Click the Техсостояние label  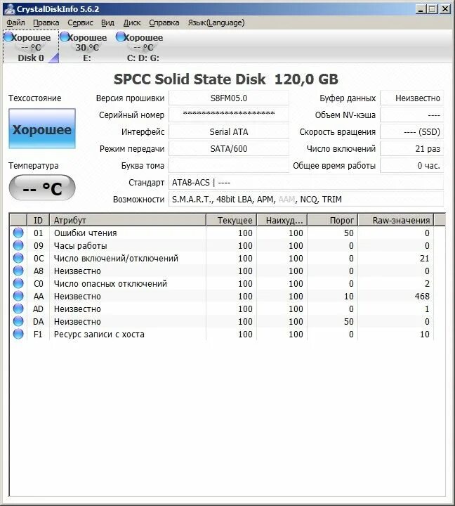pyautogui.click(x=35, y=98)
